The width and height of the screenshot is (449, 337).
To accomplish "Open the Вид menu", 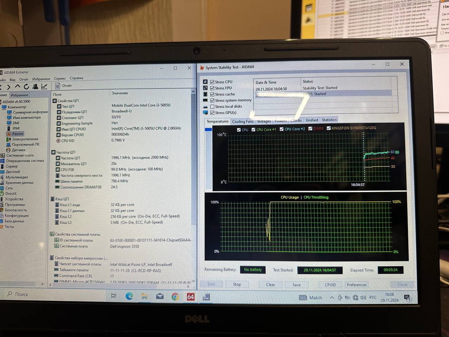I will point(12,80).
